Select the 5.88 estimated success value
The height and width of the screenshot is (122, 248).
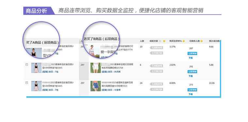[211, 65]
